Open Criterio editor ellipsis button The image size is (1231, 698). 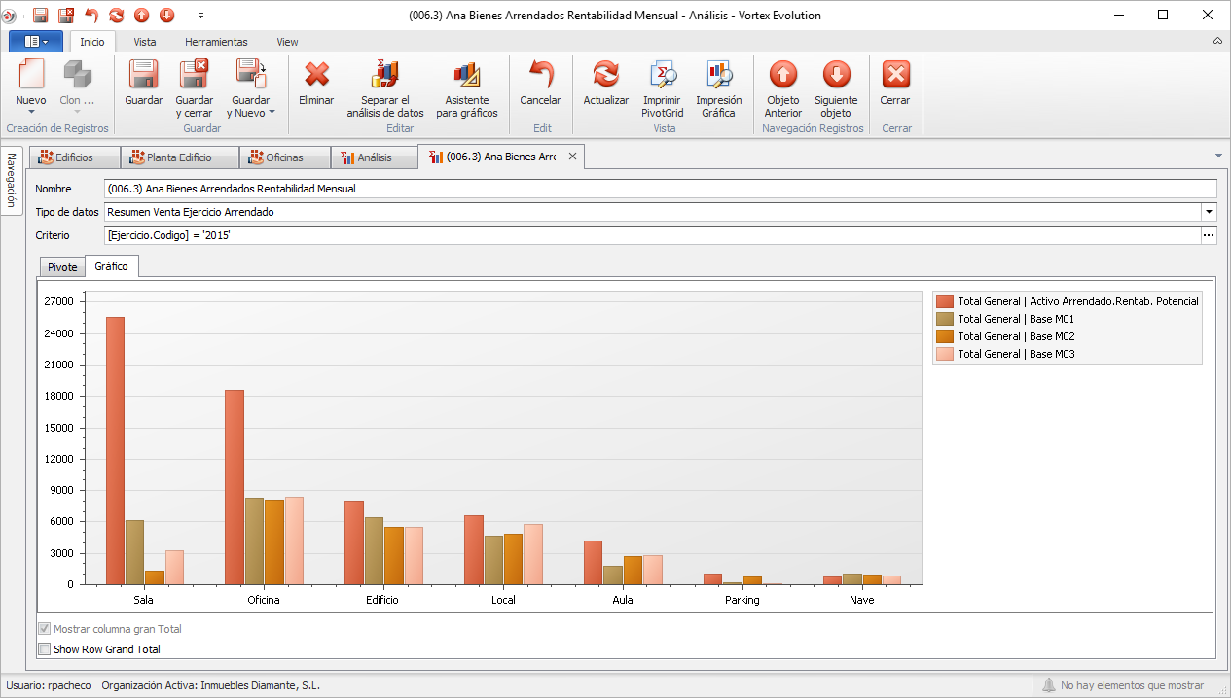(x=1209, y=235)
